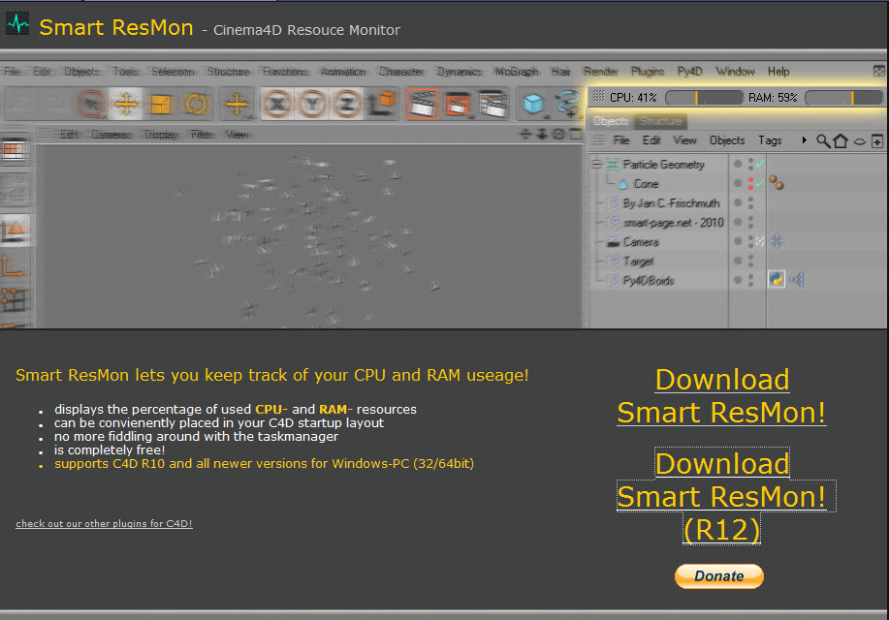Viewport: 889px width, 620px height.
Task: Open the Py4D menu
Action: pyautogui.click(x=689, y=72)
